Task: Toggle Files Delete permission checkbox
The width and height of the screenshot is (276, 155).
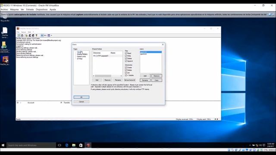Action: pyautogui.click(x=126, y=59)
